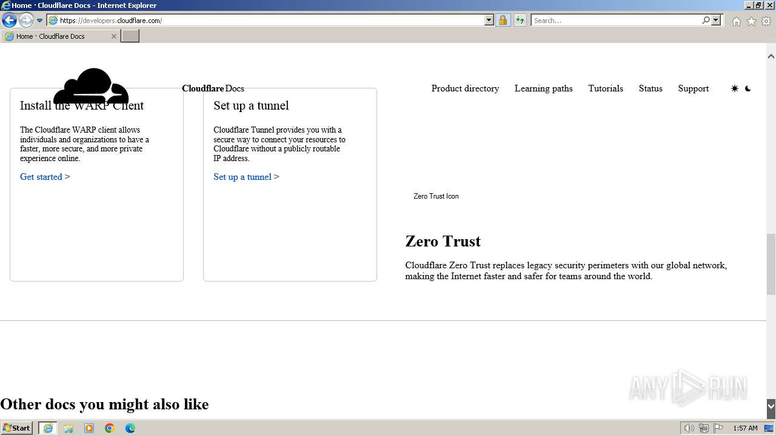The width and height of the screenshot is (776, 436).
Task: Click Get started > link
Action: 45,177
